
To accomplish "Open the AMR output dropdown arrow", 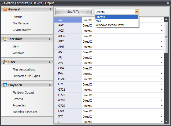I will pos(162,47).
